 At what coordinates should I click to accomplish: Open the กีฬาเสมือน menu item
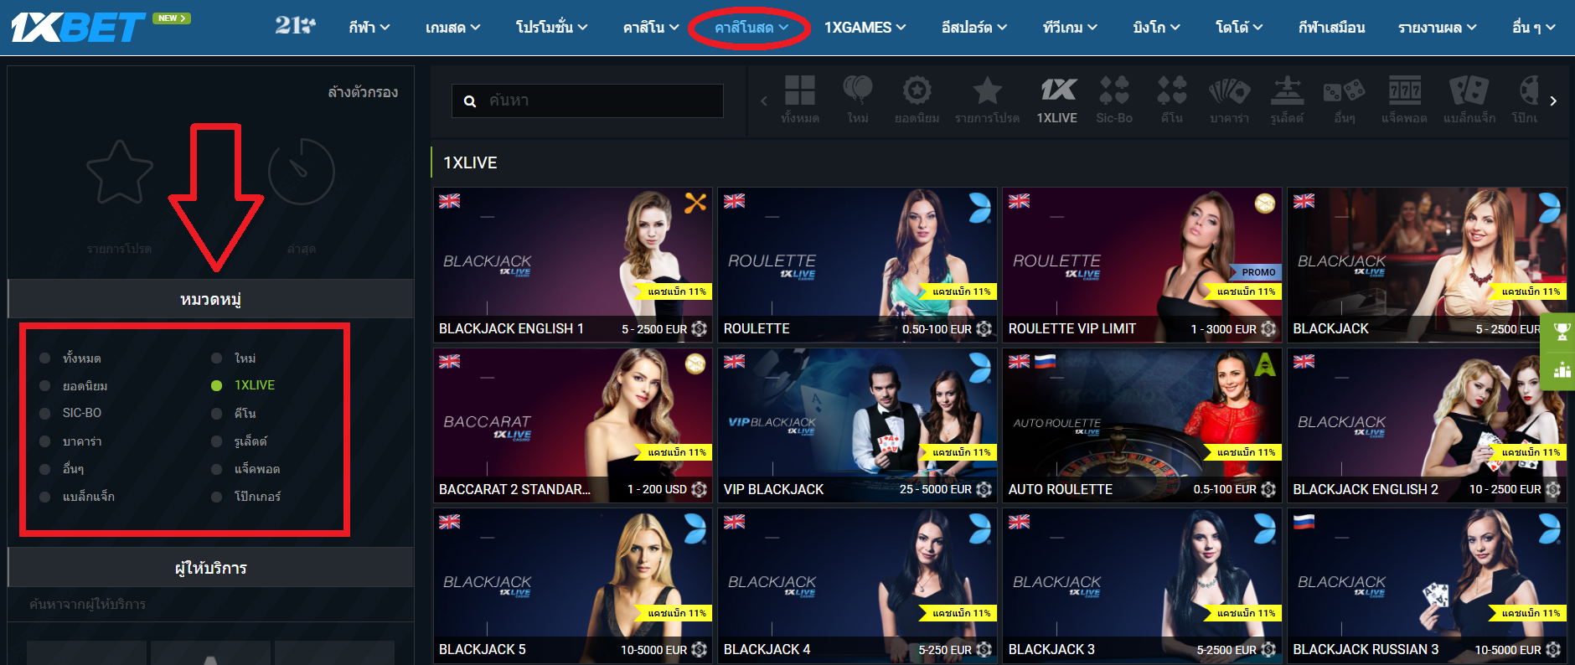(x=1331, y=28)
